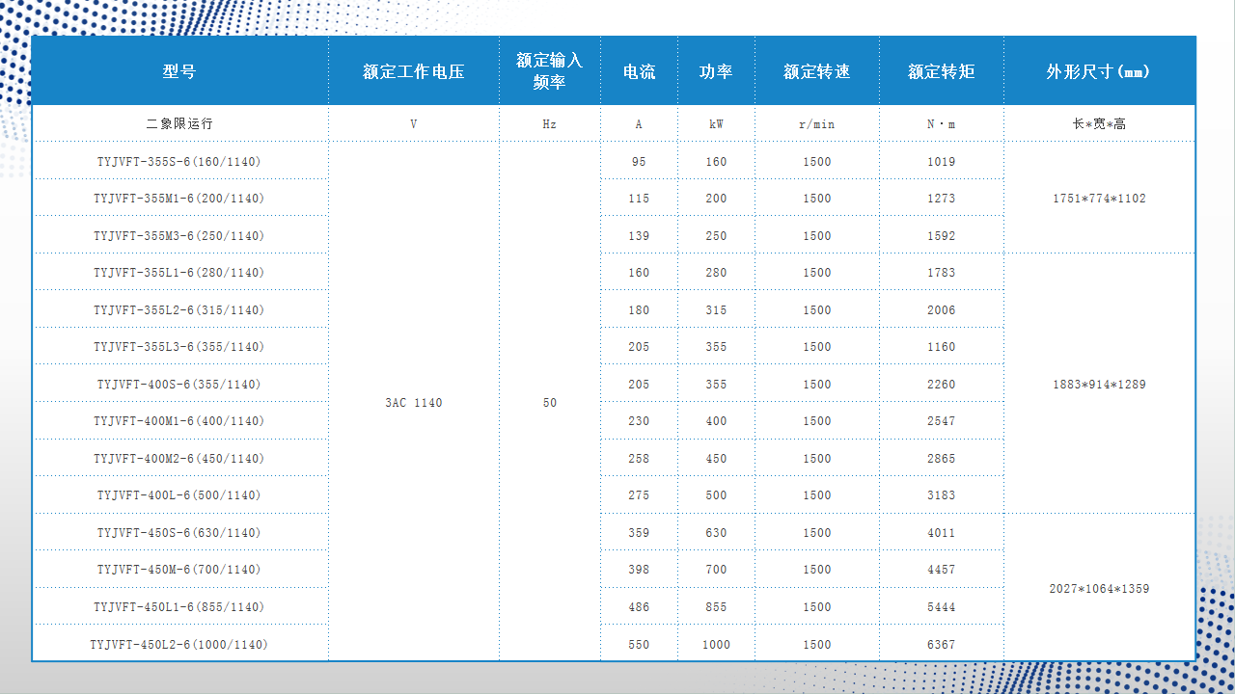Select the 二象限运行 cell
The image size is (1235, 694).
click(x=179, y=124)
